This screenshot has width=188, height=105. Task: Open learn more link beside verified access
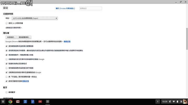[25, 81]
